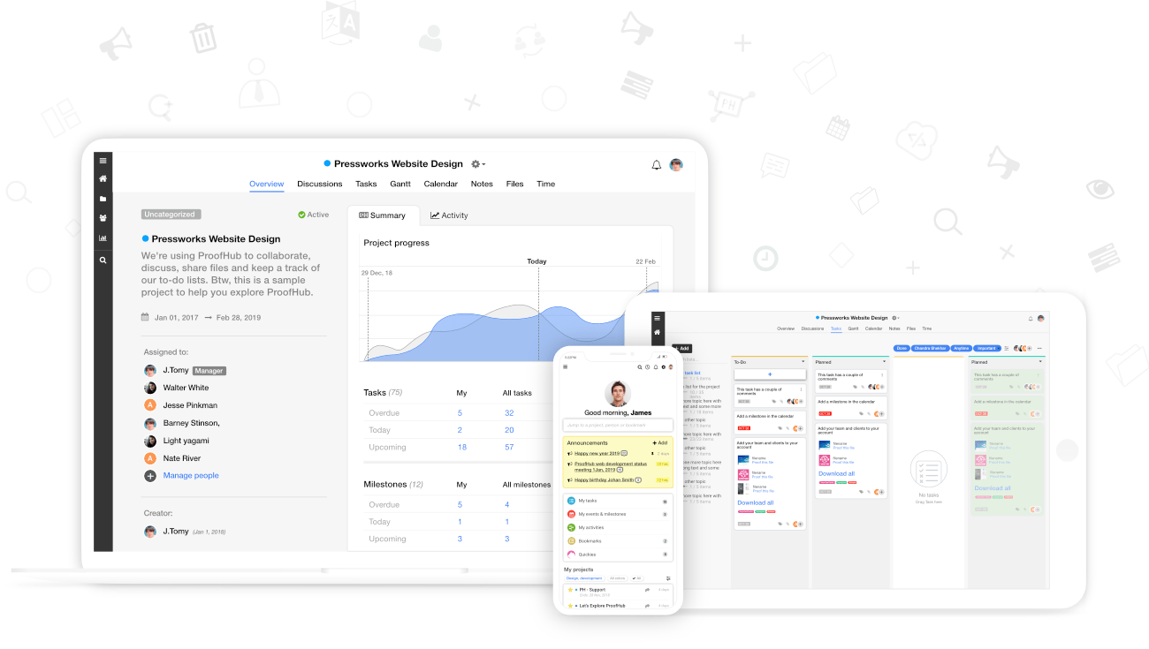Click the Anytime filter chip on tablet
The width and height of the screenshot is (1149, 649).
(962, 348)
